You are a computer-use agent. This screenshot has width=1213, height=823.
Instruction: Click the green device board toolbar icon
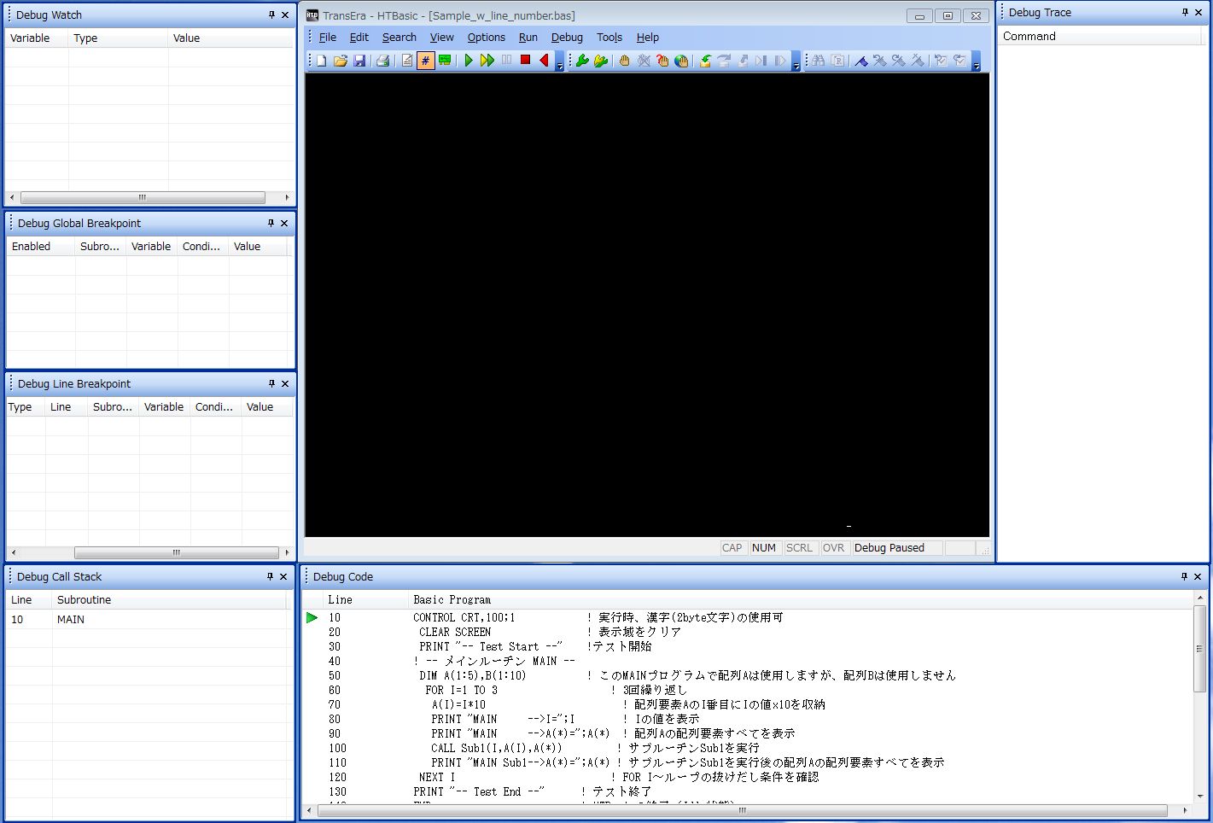(445, 61)
